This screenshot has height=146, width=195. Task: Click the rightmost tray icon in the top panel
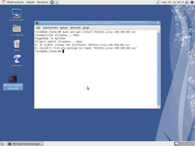pos(192,2)
